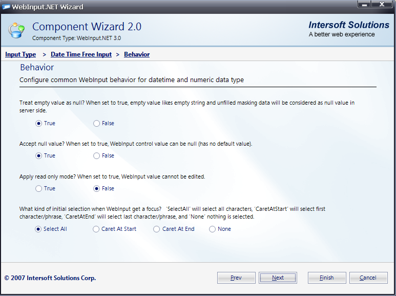Select the Behavior breadcrumb link

(137, 54)
